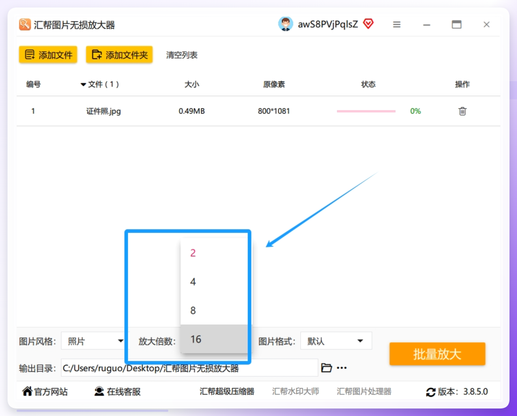This screenshot has height=416, width=517.
Task: Maximize the application window
Action: coord(457,24)
